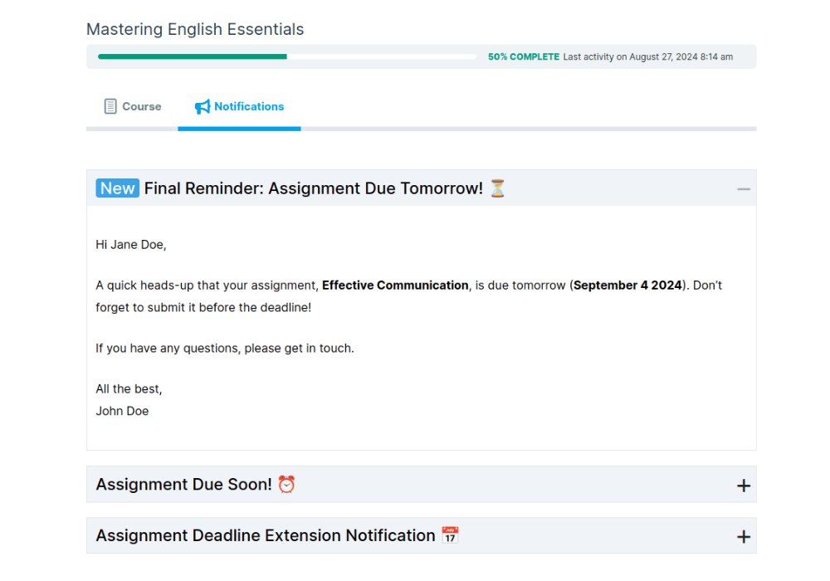This screenshot has height=581, width=830.
Task: Open the Assignment Due Soon! heading
Action: coord(183,485)
